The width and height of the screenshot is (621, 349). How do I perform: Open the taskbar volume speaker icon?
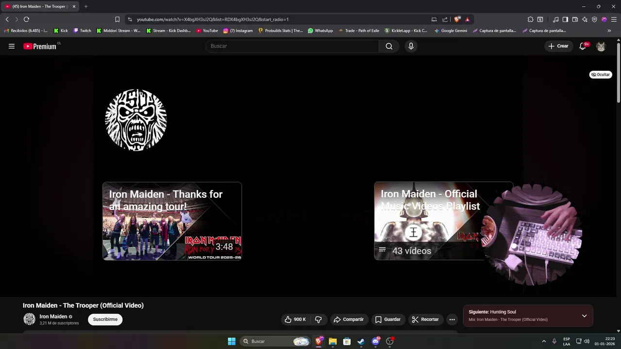click(x=587, y=341)
